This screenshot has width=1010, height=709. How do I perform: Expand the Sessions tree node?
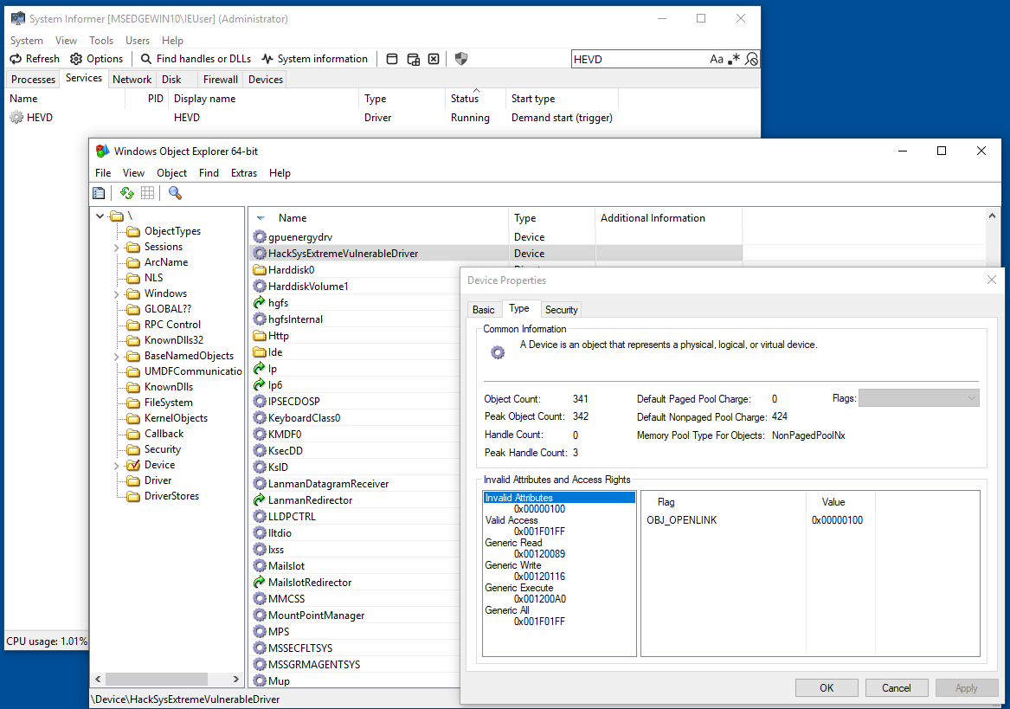coord(116,248)
